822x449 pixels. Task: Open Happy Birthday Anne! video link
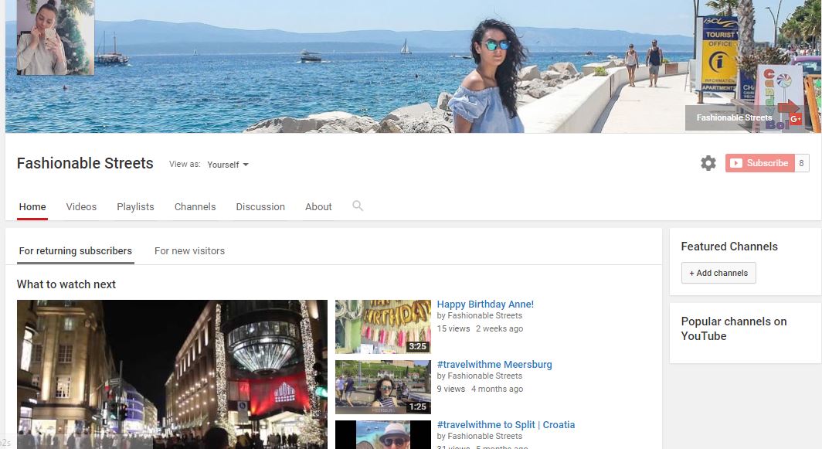pos(485,304)
